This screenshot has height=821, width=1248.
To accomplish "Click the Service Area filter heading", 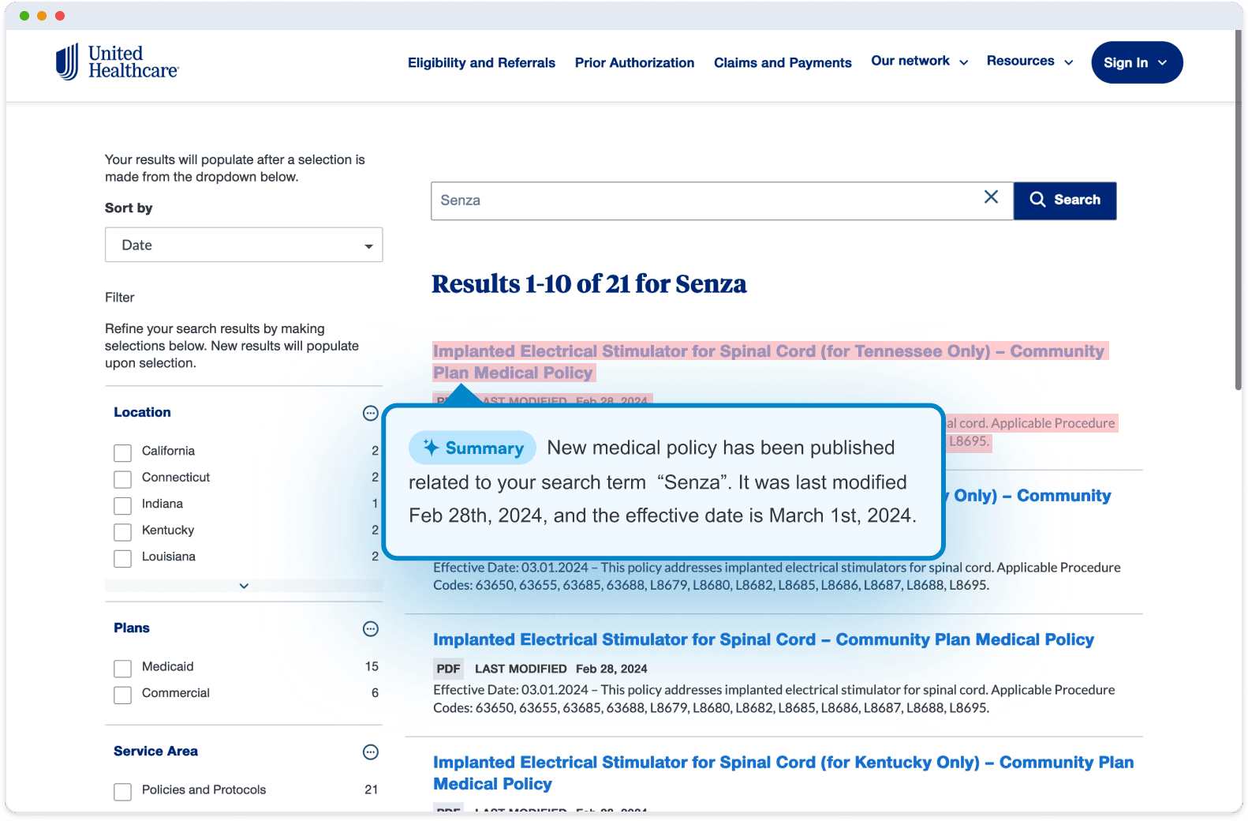I will [x=155, y=751].
